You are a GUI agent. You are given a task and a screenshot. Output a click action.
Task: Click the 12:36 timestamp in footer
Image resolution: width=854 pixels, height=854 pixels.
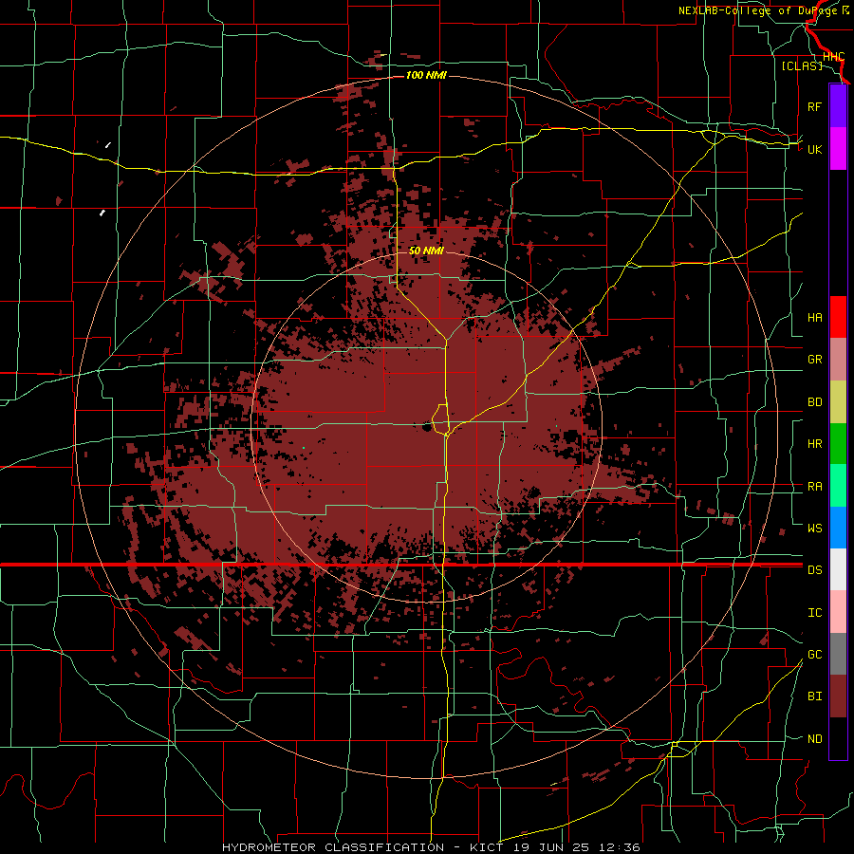click(621, 847)
